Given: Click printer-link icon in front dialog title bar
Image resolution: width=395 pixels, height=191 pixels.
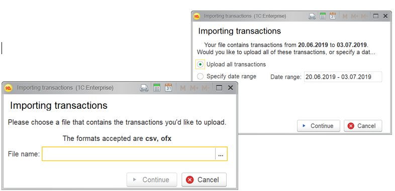Looking at the screenshot, I should (x=144, y=88).
